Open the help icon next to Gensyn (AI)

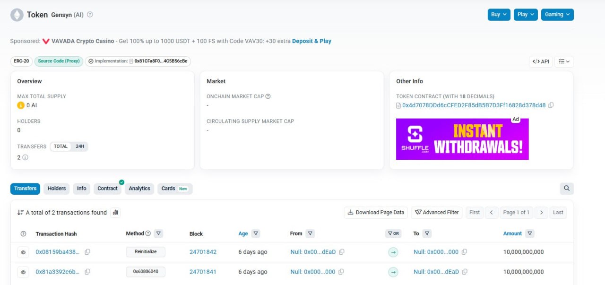point(90,15)
